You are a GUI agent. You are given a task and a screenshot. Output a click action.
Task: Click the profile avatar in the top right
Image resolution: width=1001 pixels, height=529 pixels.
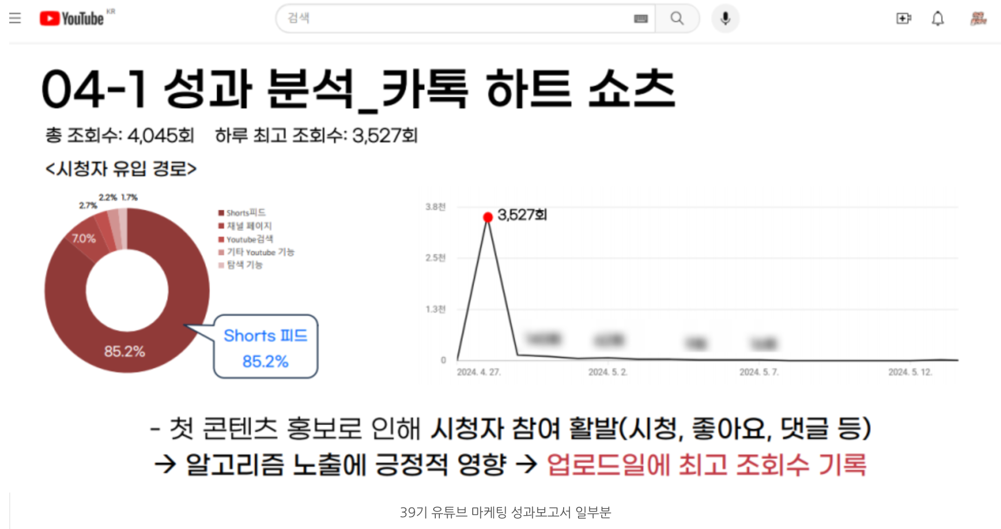coord(977,18)
